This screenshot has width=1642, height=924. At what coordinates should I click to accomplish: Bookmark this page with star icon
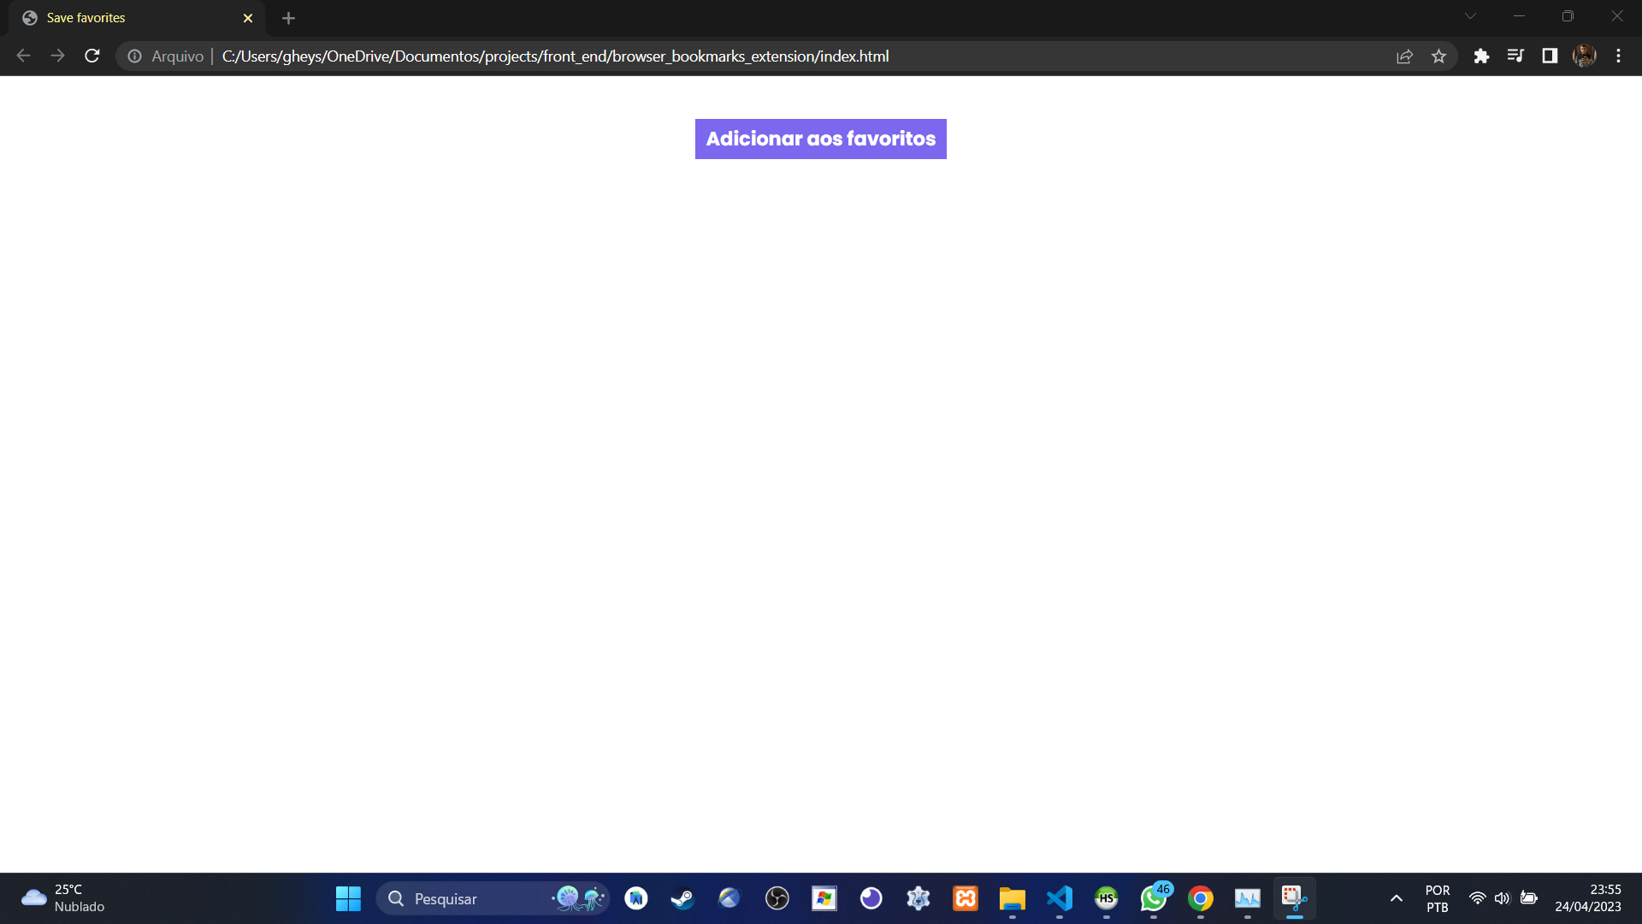pos(1438,56)
